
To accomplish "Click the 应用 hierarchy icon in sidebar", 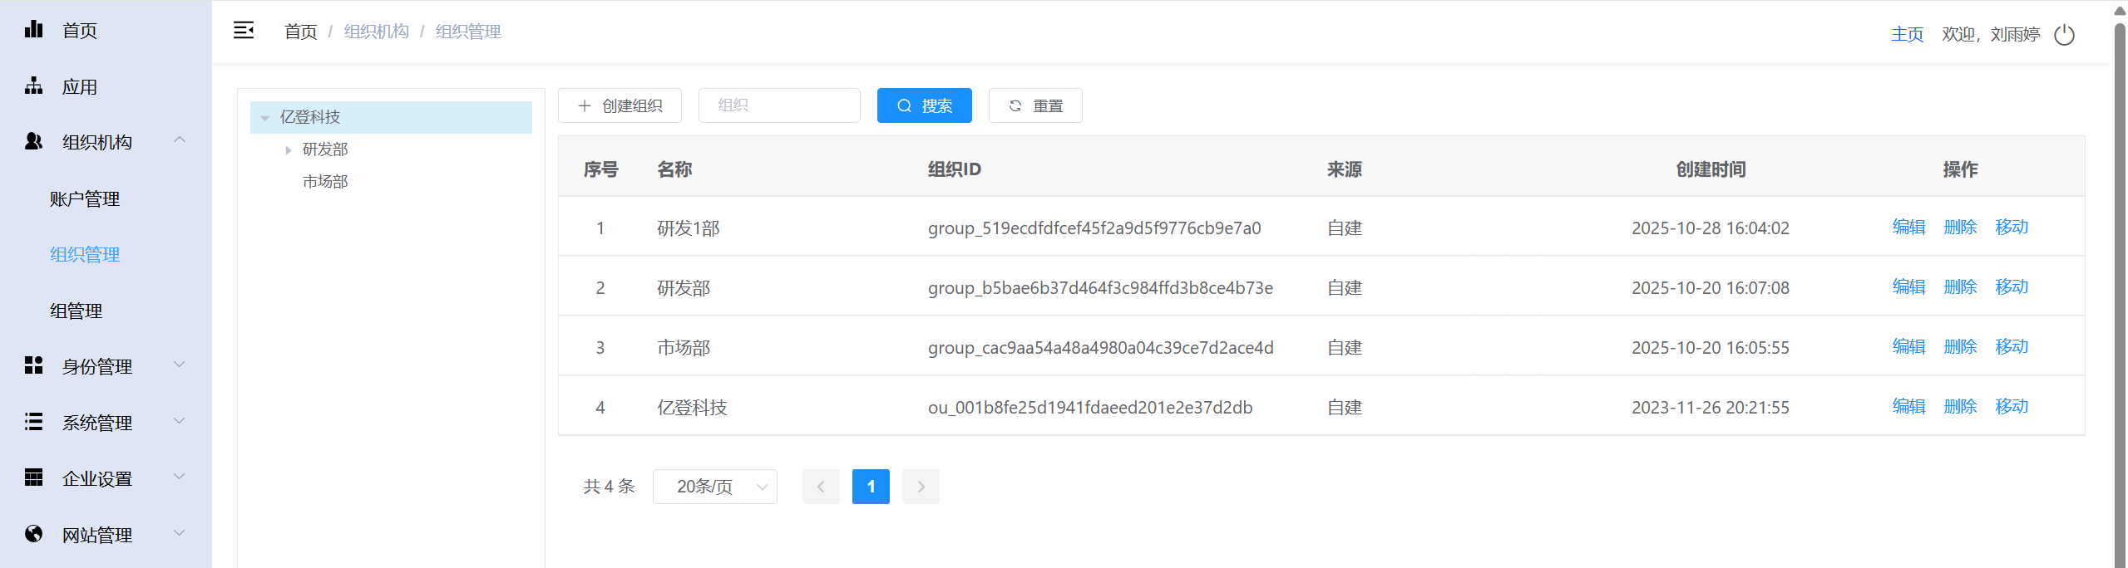I will 33,86.
